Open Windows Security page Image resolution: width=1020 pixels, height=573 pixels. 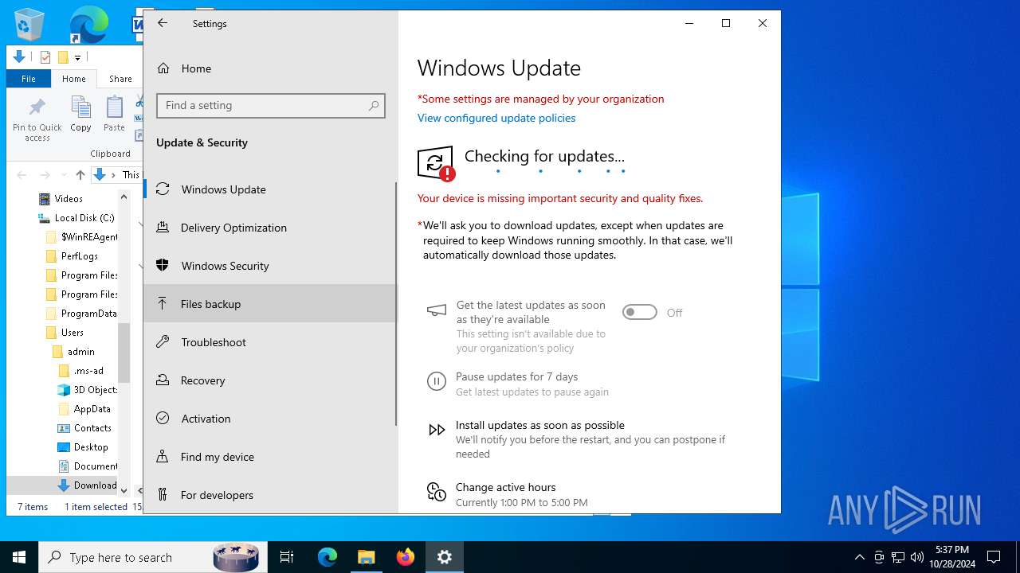point(271,266)
